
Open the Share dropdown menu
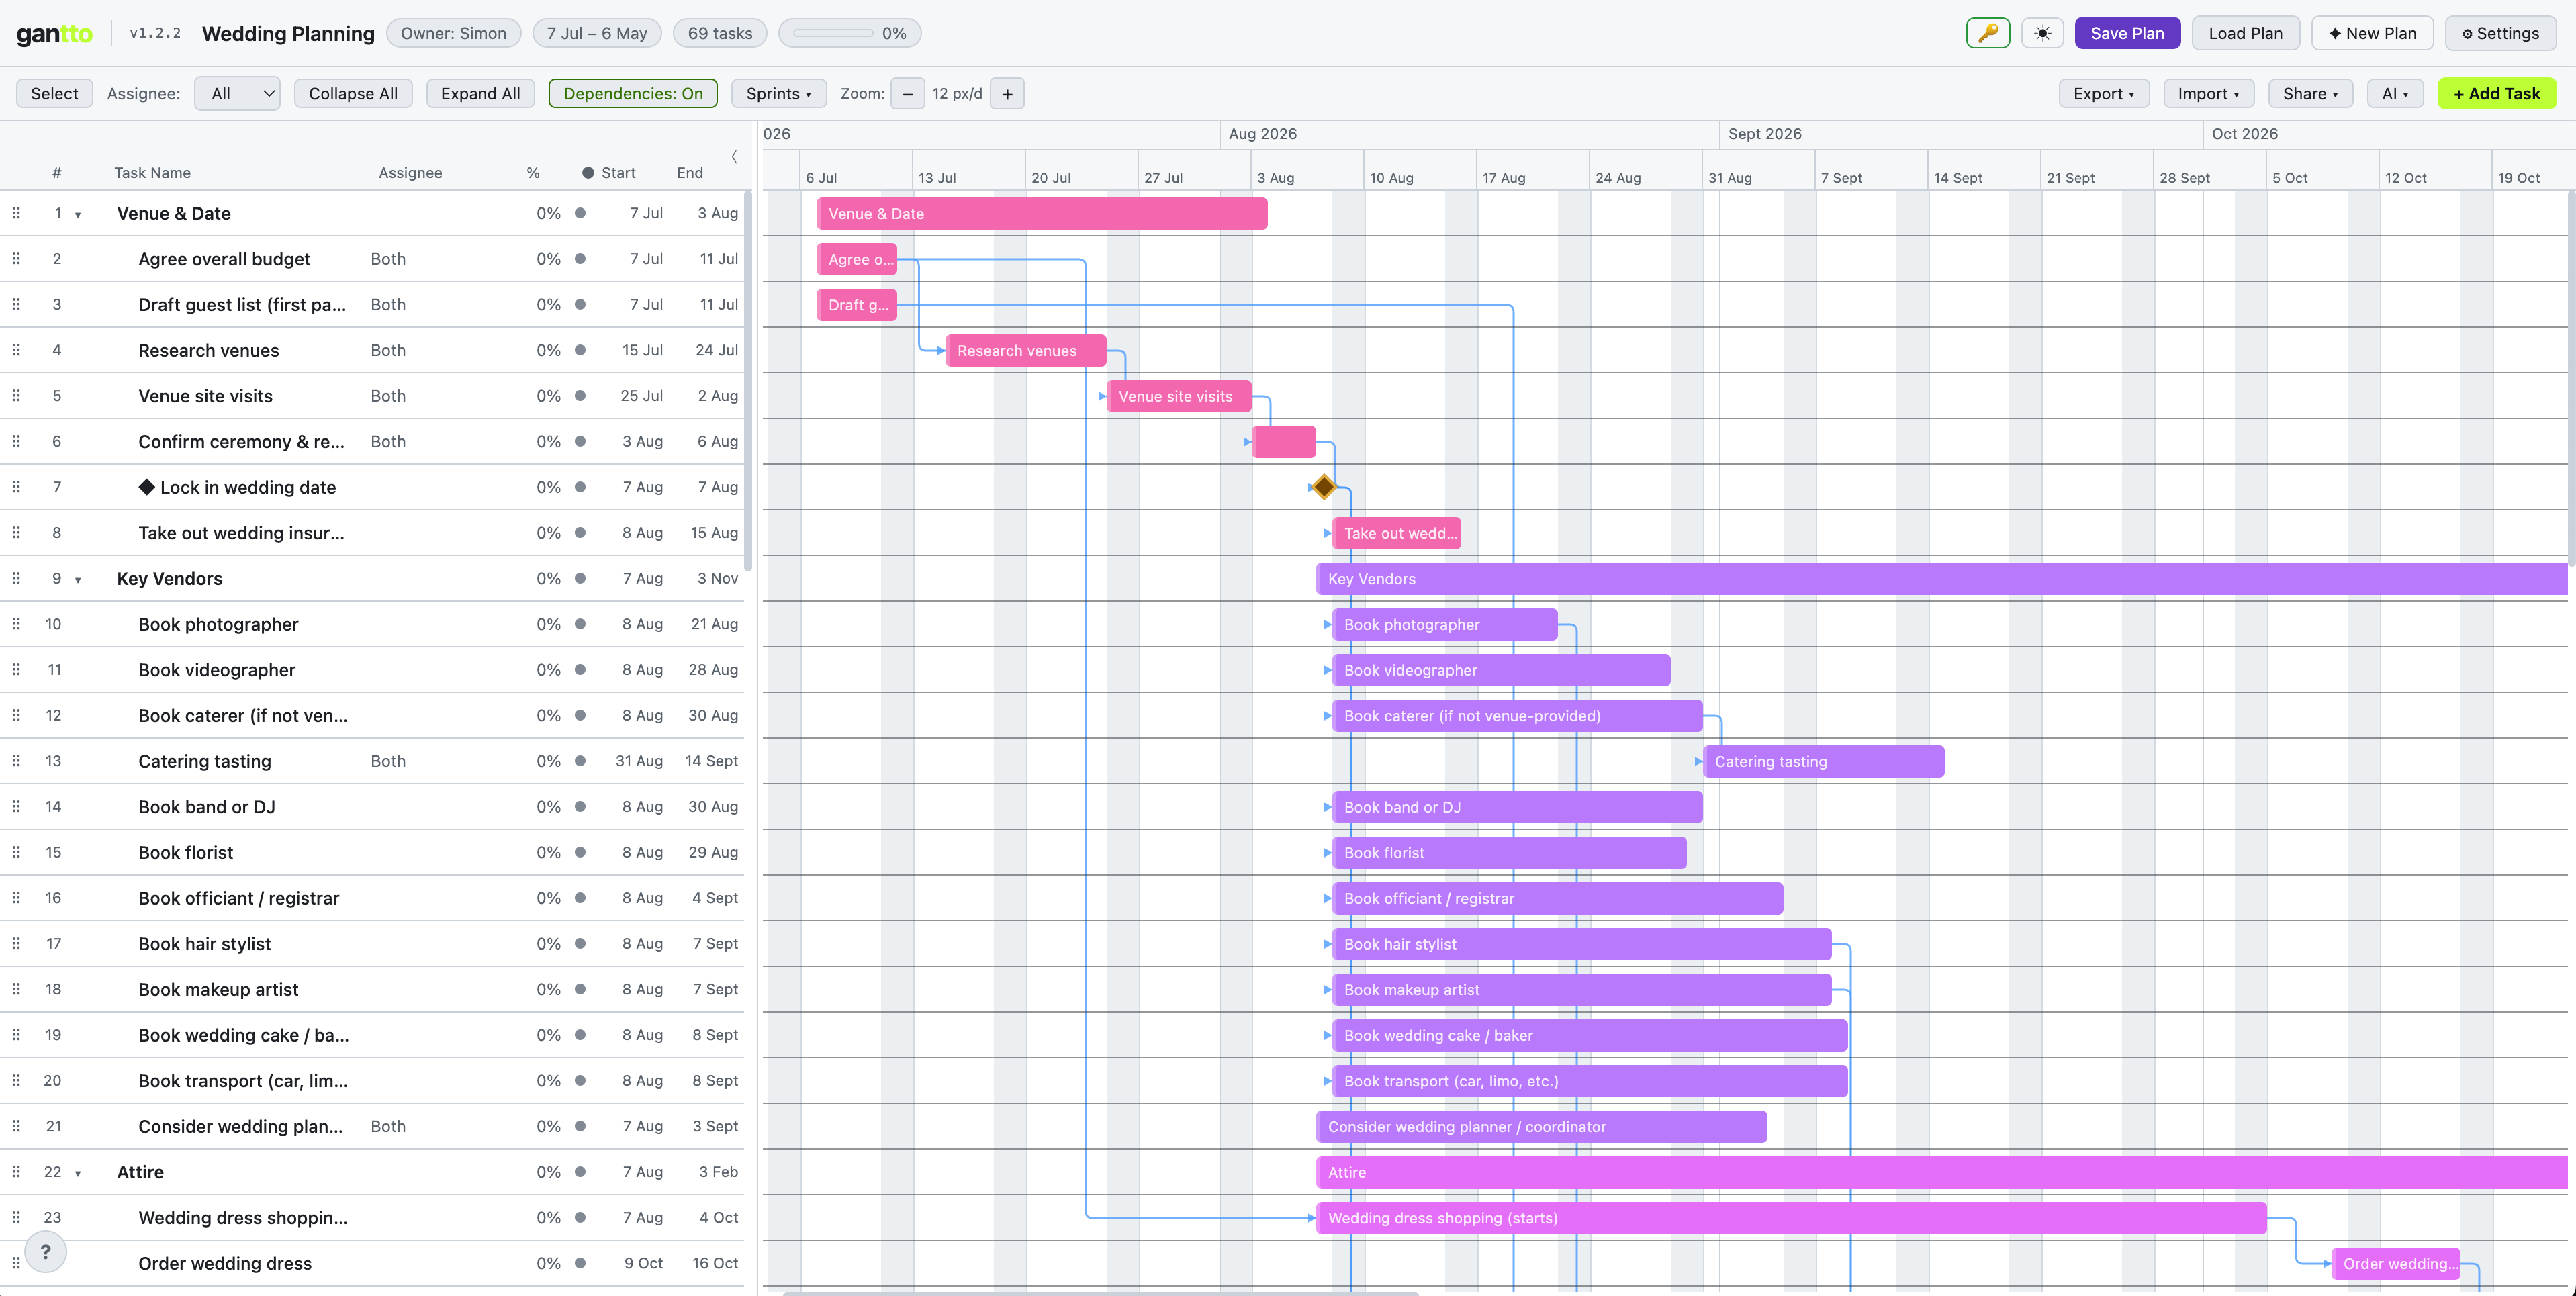pyautogui.click(x=2311, y=94)
